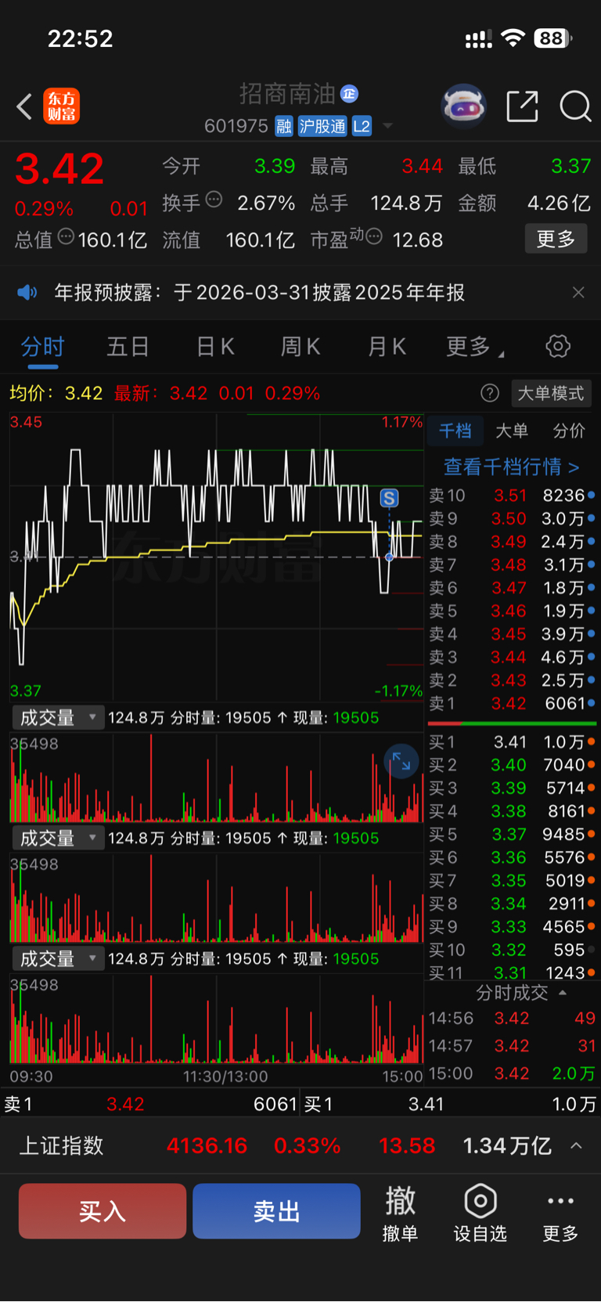Select the 买1 row at 3.41 in order book
Image resolution: width=601 pixels, height=1302 pixels.
(512, 741)
